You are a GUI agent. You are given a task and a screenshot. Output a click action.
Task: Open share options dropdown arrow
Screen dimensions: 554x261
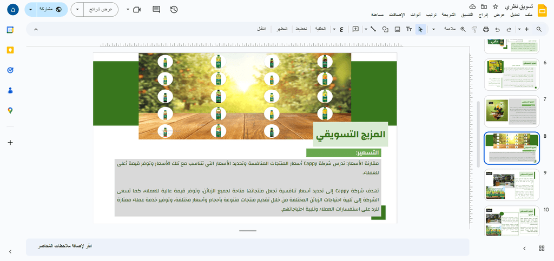tap(31, 10)
